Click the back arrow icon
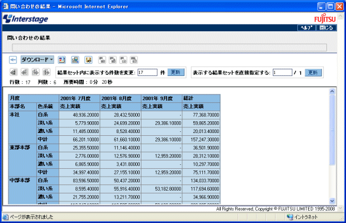The image size is (346, 223). point(13,60)
